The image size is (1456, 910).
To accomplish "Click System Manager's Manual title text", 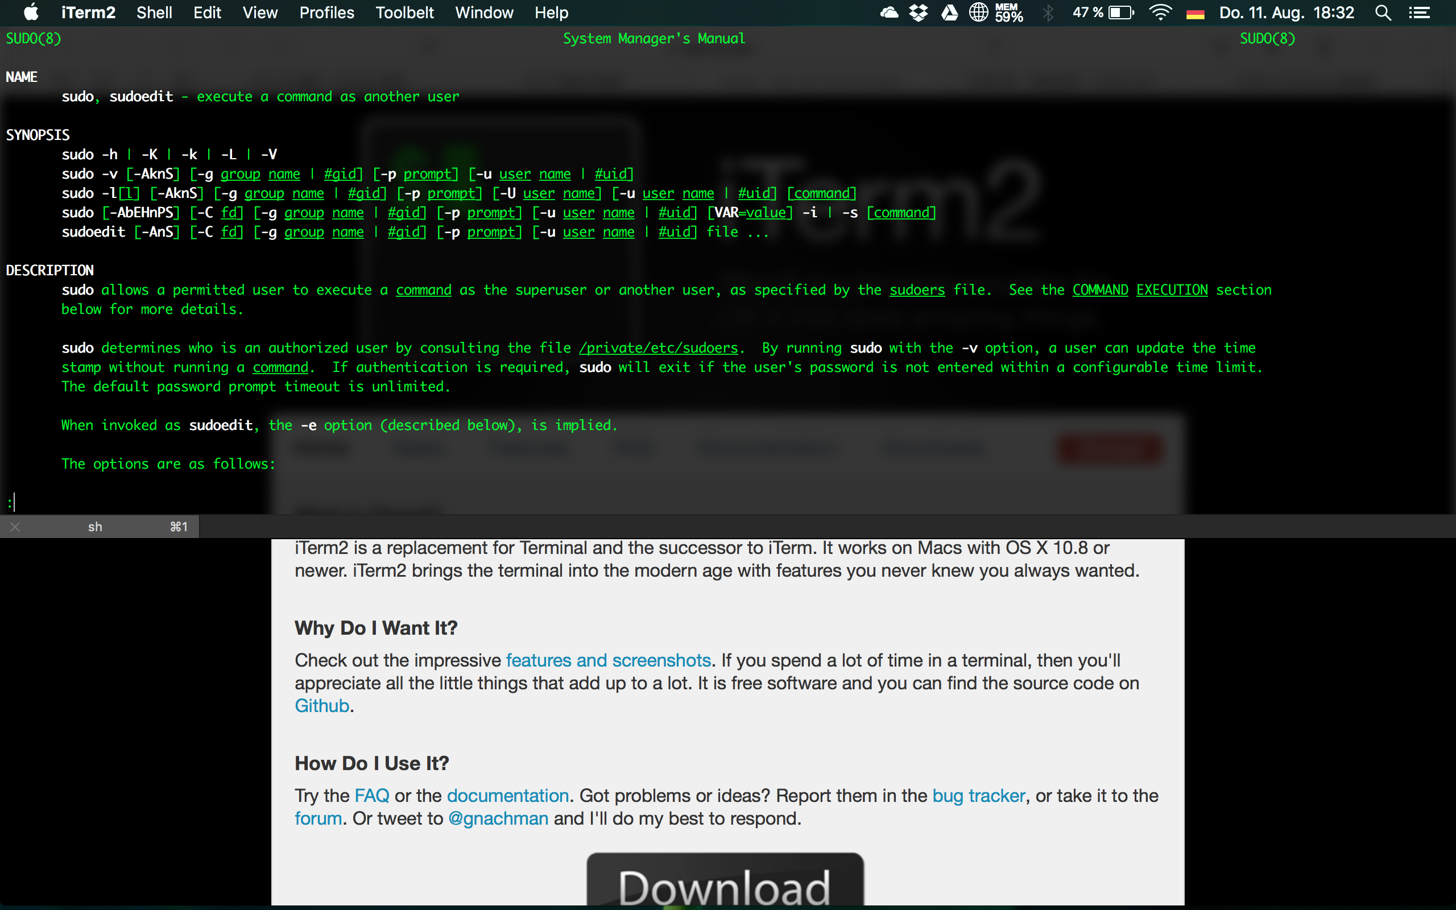I will [x=654, y=39].
